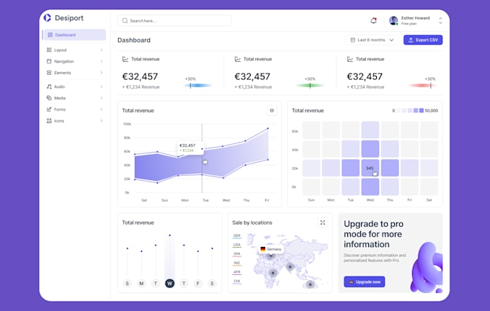
Task: Click the crown icon on Upgrade now
Action: tap(351, 282)
